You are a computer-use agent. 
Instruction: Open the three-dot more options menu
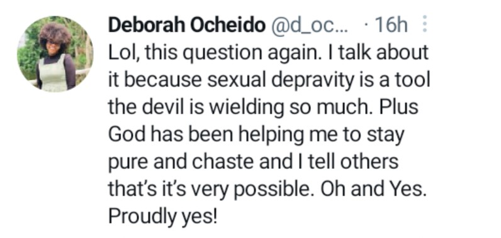[425, 24]
